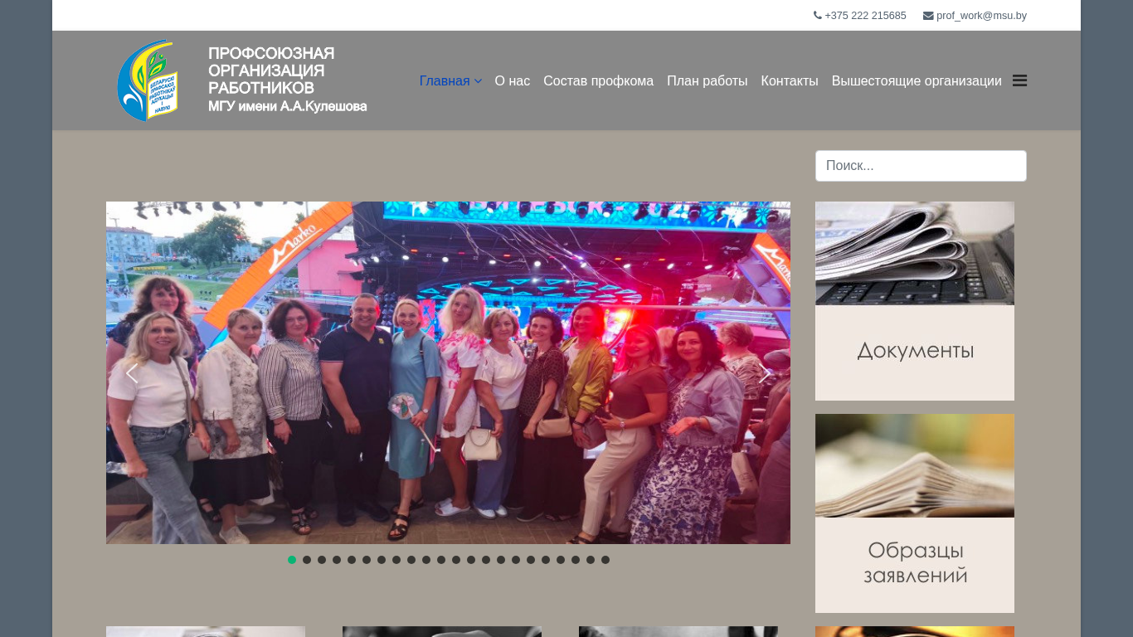Select the second carousel indicator dot
The height and width of the screenshot is (637, 1133).
click(307, 560)
